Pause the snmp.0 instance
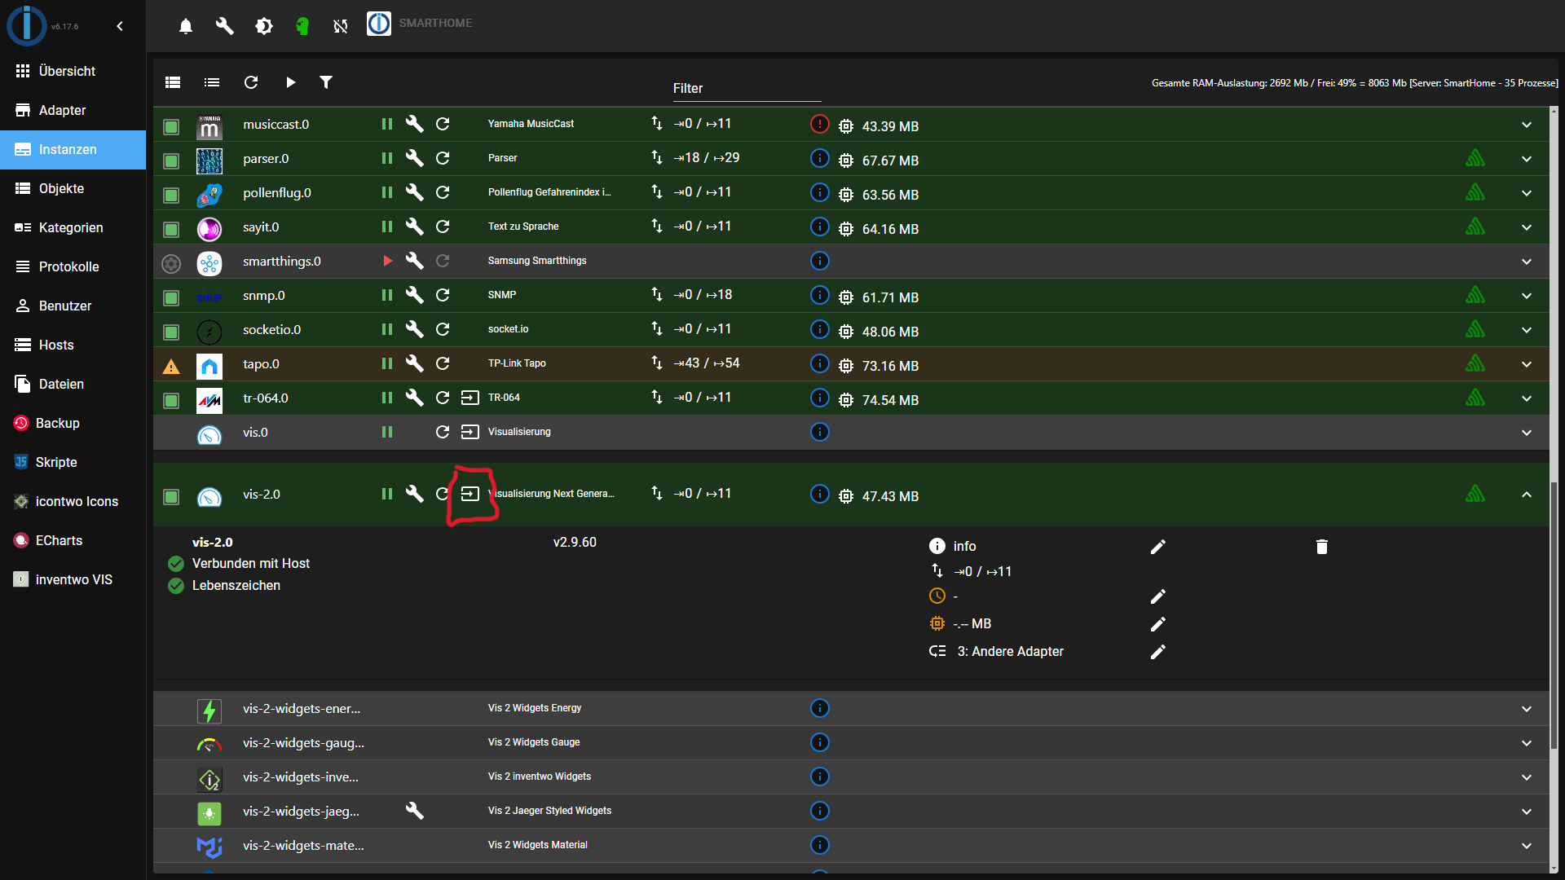The image size is (1565, 880). pyautogui.click(x=387, y=295)
